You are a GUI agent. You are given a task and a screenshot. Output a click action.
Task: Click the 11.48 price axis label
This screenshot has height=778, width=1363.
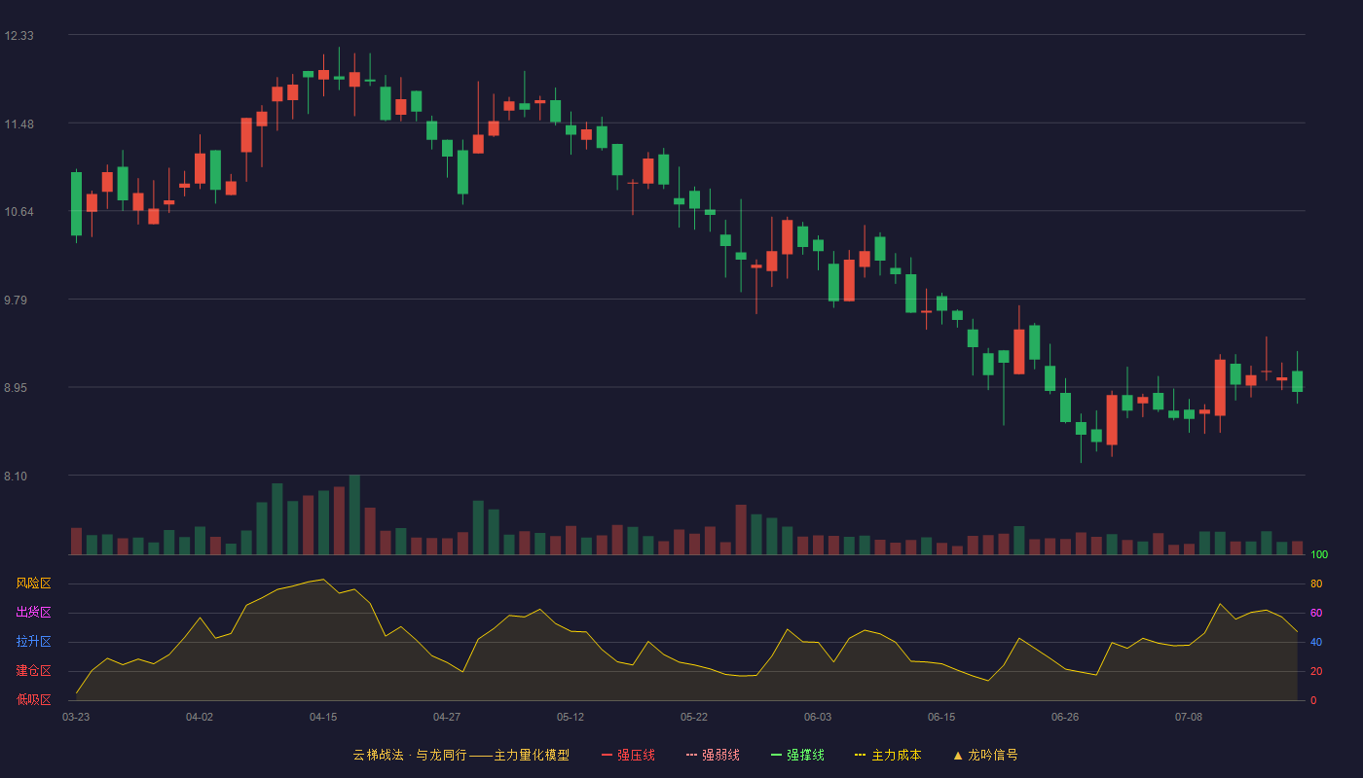18,124
